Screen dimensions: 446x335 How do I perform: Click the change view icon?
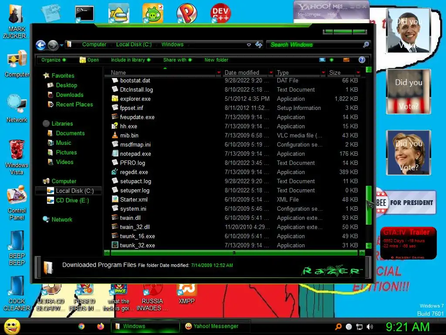click(x=322, y=60)
